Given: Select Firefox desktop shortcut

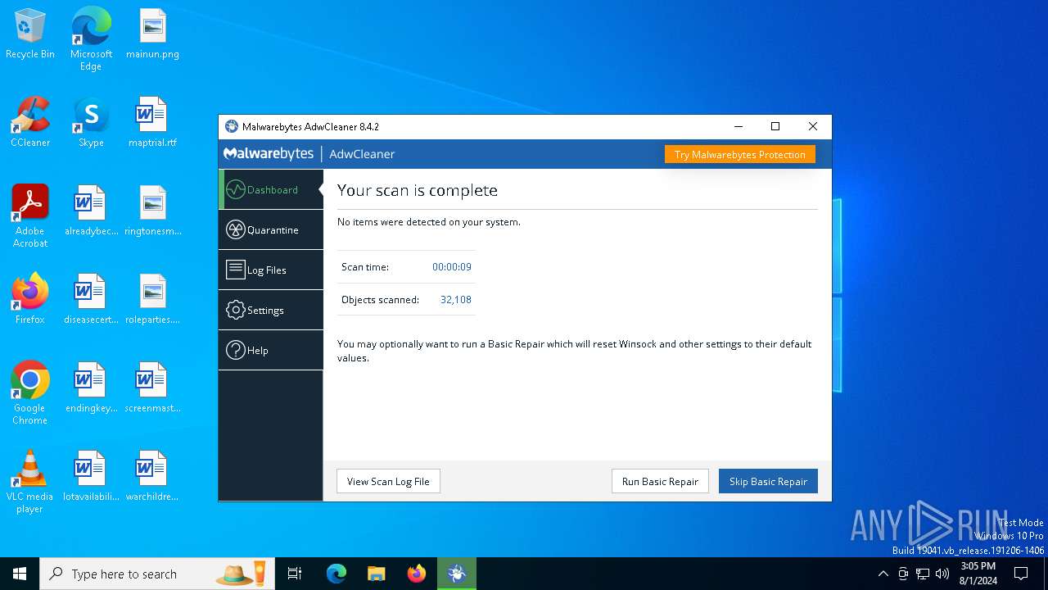Looking at the screenshot, I should 30,299.
